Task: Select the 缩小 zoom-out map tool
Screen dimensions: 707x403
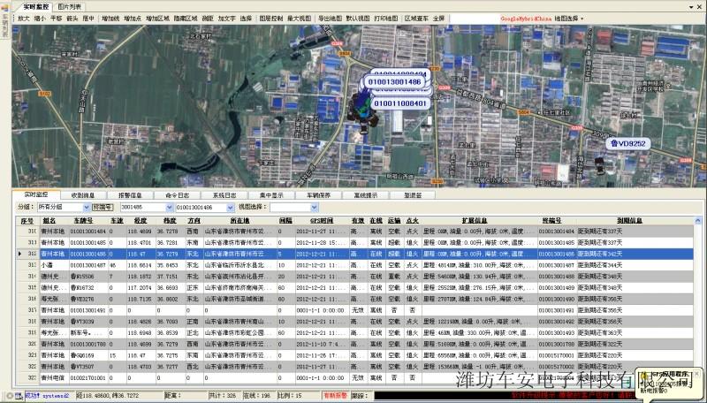Action: pyautogui.click(x=40, y=18)
